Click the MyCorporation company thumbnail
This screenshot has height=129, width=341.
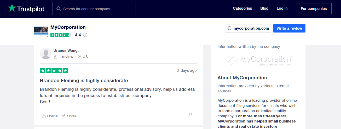pyautogui.click(x=41, y=31)
